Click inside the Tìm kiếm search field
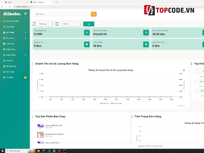This screenshot has width=204, height=153. [62, 14]
